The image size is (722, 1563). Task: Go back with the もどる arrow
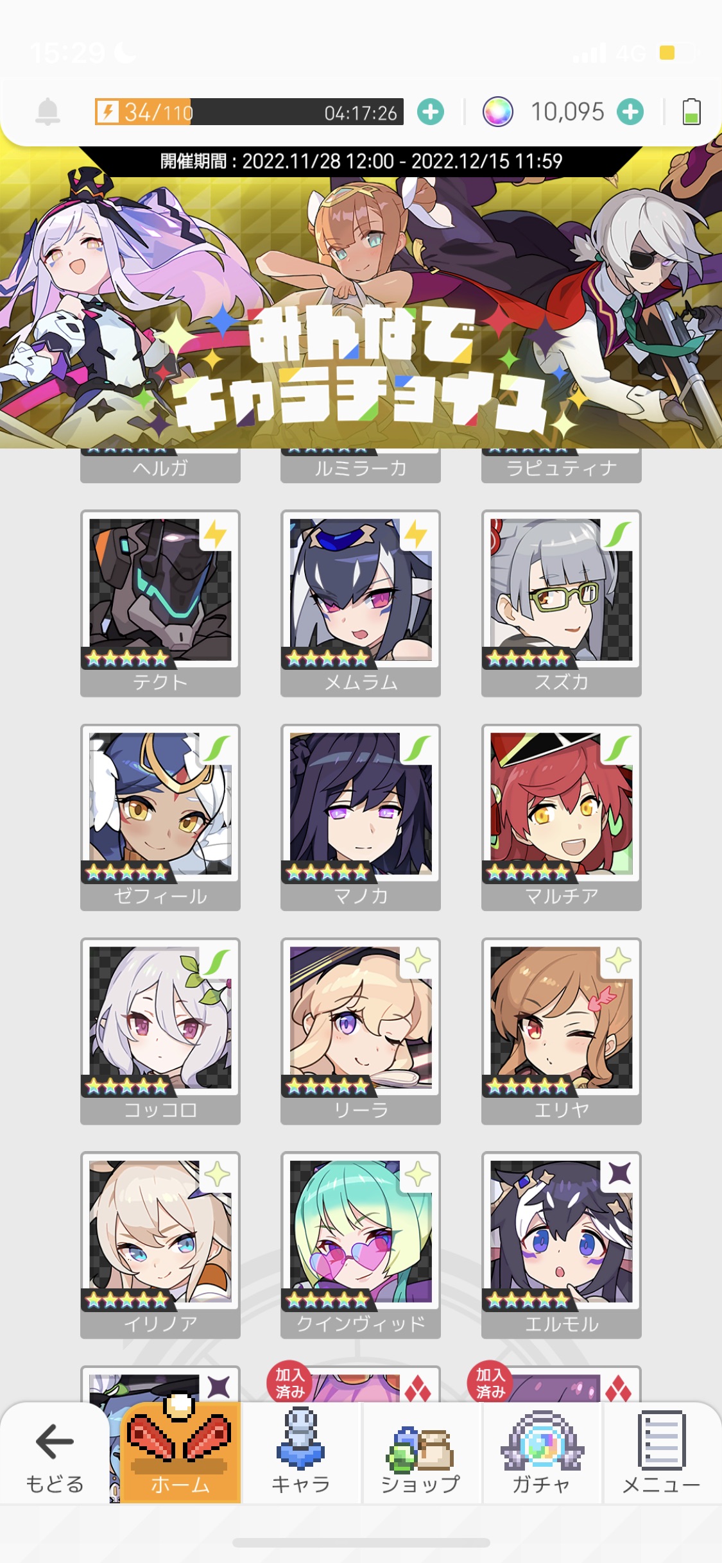point(55,1454)
